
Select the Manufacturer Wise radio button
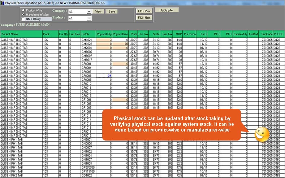coord(23,14)
